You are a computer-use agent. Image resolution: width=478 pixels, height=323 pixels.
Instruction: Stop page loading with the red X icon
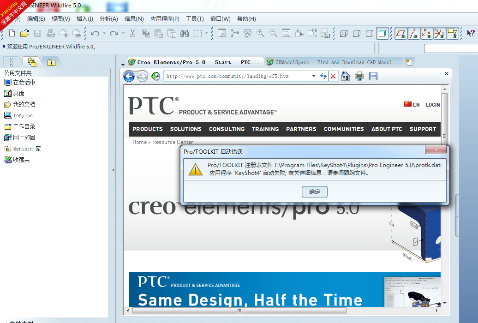[x=333, y=76]
